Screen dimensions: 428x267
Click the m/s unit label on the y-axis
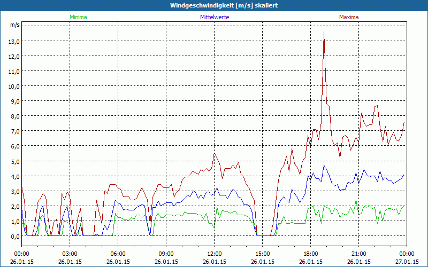[x=15, y=25]
